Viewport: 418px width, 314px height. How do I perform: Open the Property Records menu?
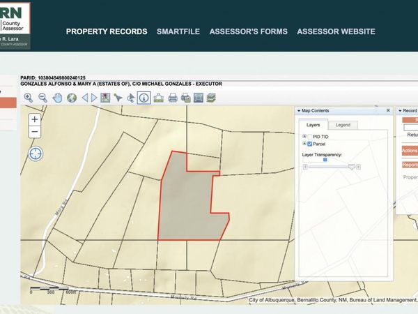[107, 31]
